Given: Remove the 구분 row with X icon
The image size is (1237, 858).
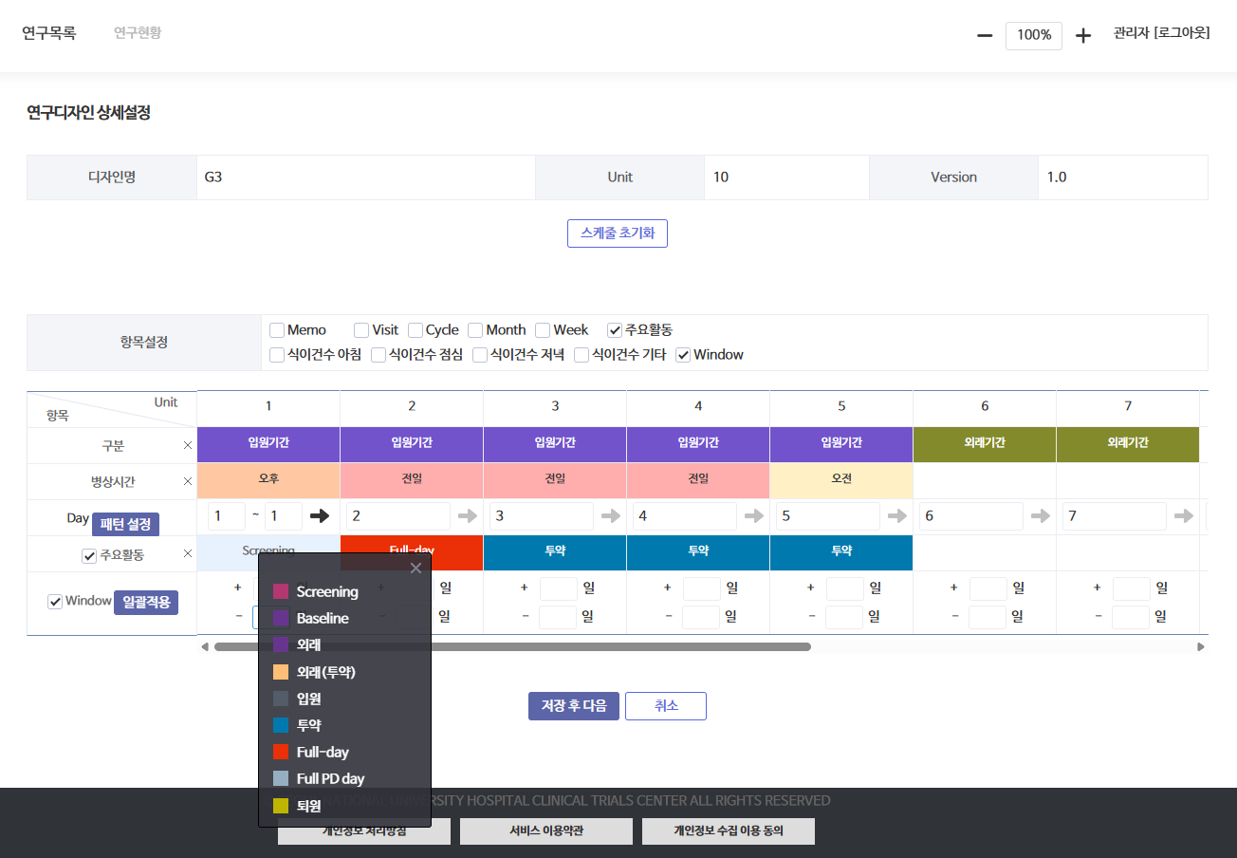Looking at the screenshot, I should (187, 445).
